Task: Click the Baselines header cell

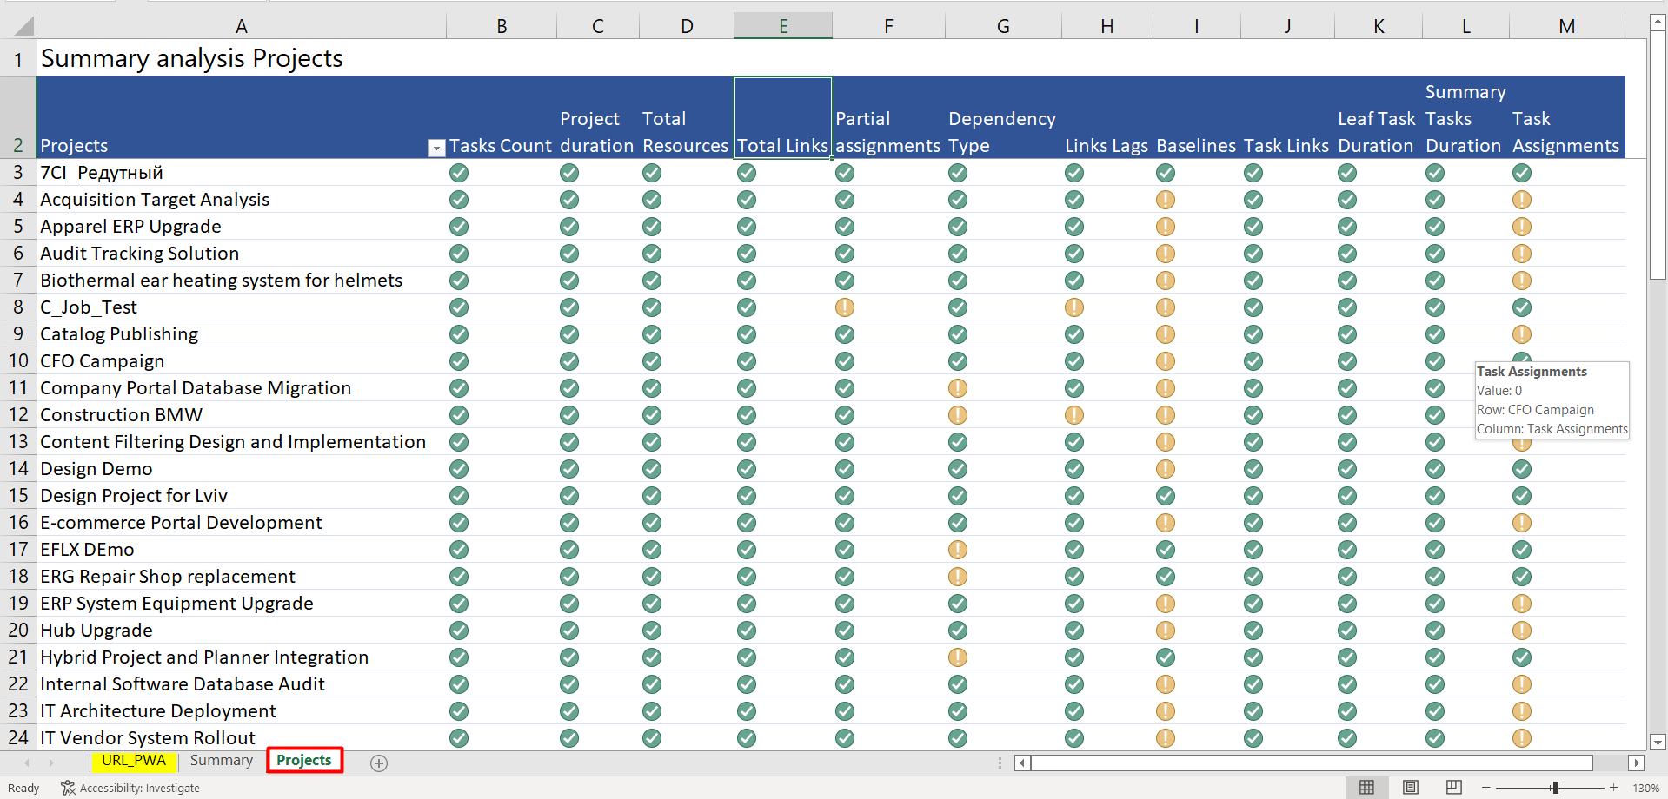Action: pos(1196,118)
